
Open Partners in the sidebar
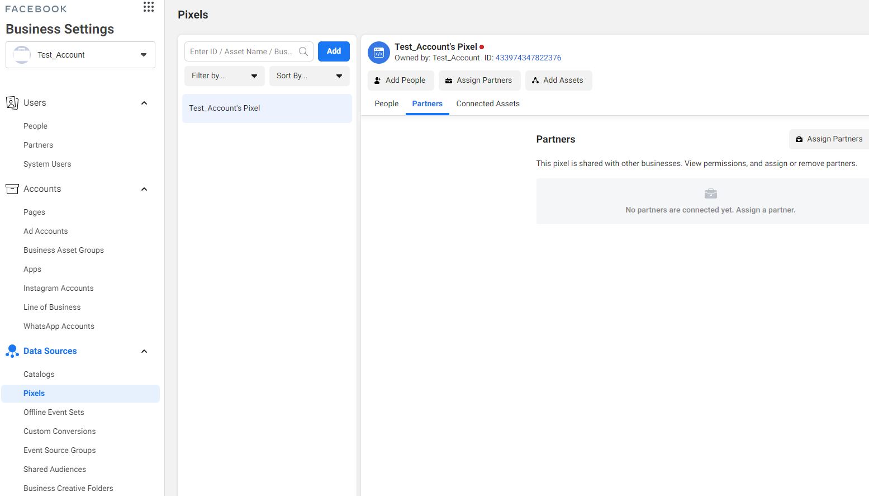(x=38, y=145)
